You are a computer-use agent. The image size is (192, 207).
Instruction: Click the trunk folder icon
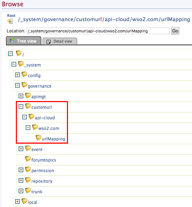[28, 190]
